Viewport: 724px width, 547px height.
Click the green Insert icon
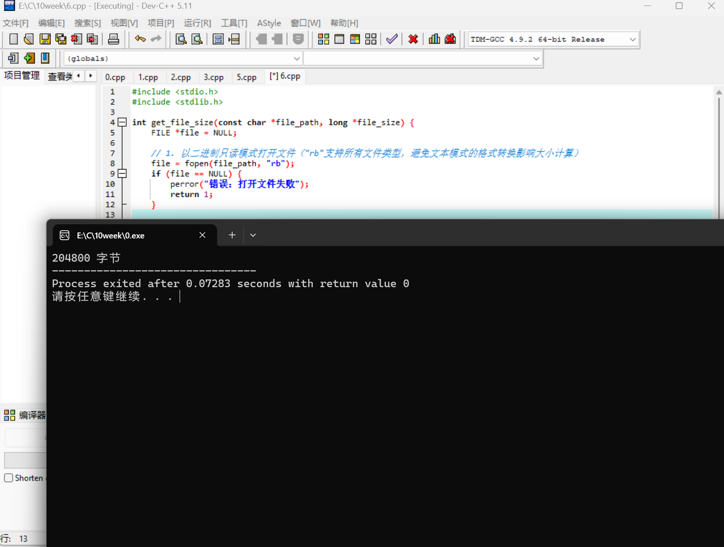click(x=29, y=58)
